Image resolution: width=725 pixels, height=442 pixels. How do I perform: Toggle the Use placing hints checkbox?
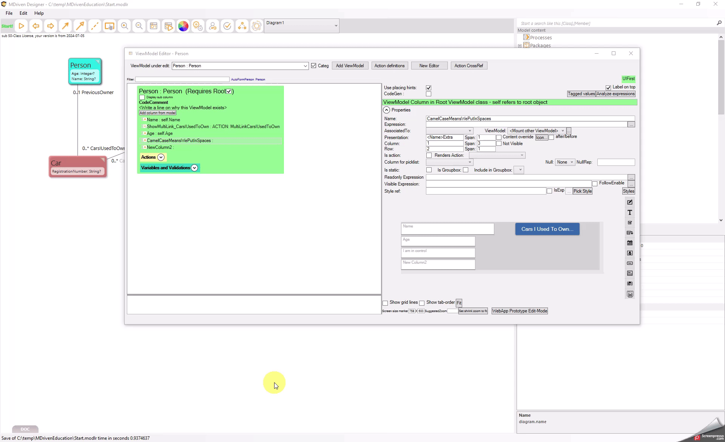click(x=429, y=88)
